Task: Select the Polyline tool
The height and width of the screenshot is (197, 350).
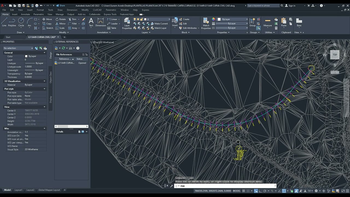Action: click(x=12, y=22)
